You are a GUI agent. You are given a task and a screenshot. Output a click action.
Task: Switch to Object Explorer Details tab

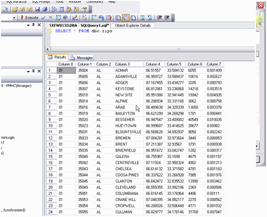tap(133, 25)
